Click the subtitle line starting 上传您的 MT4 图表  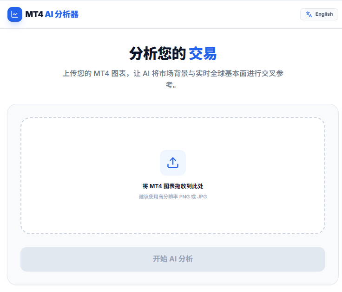[x=173, y=74]
